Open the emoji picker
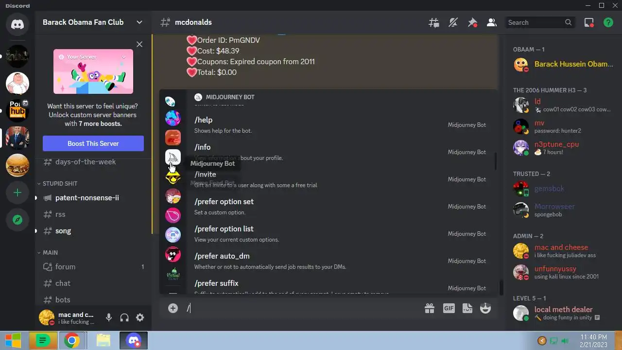622x350 pixels. tap(485, 308)
